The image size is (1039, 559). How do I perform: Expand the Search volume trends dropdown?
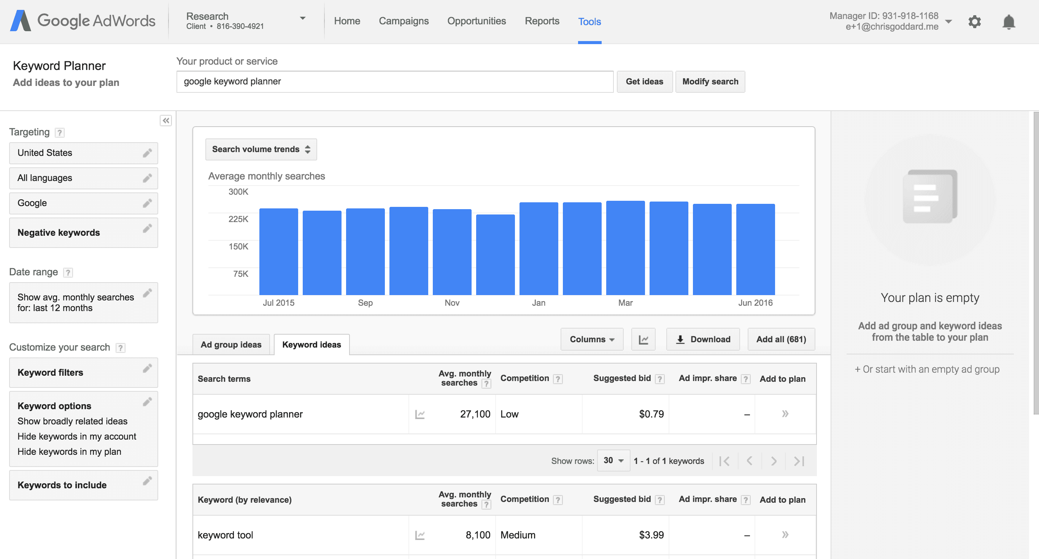click(260, 149)
